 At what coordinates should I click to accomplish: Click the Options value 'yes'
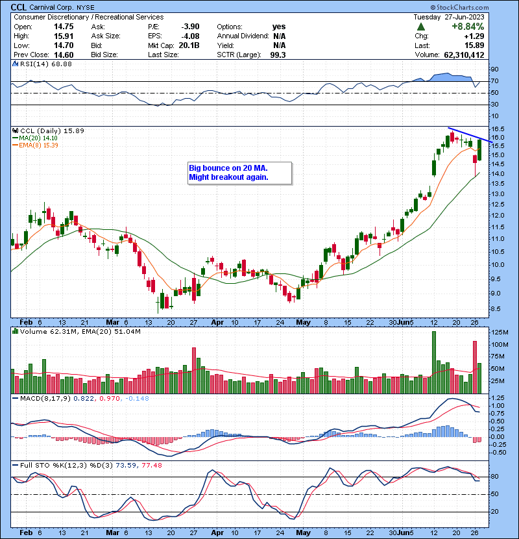point(279,27)
